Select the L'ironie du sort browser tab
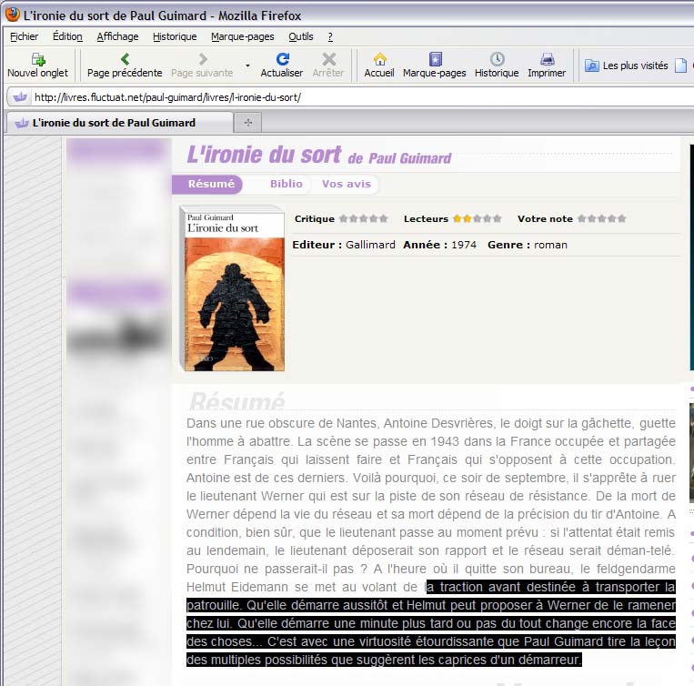Viewport: 694px width, 686px height. tap(119, 123)
